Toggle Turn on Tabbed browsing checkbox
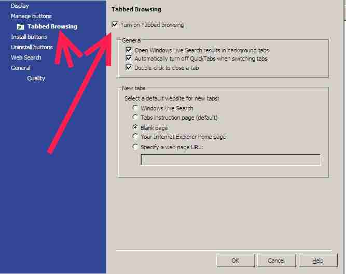346x274 pixels. 115,24
